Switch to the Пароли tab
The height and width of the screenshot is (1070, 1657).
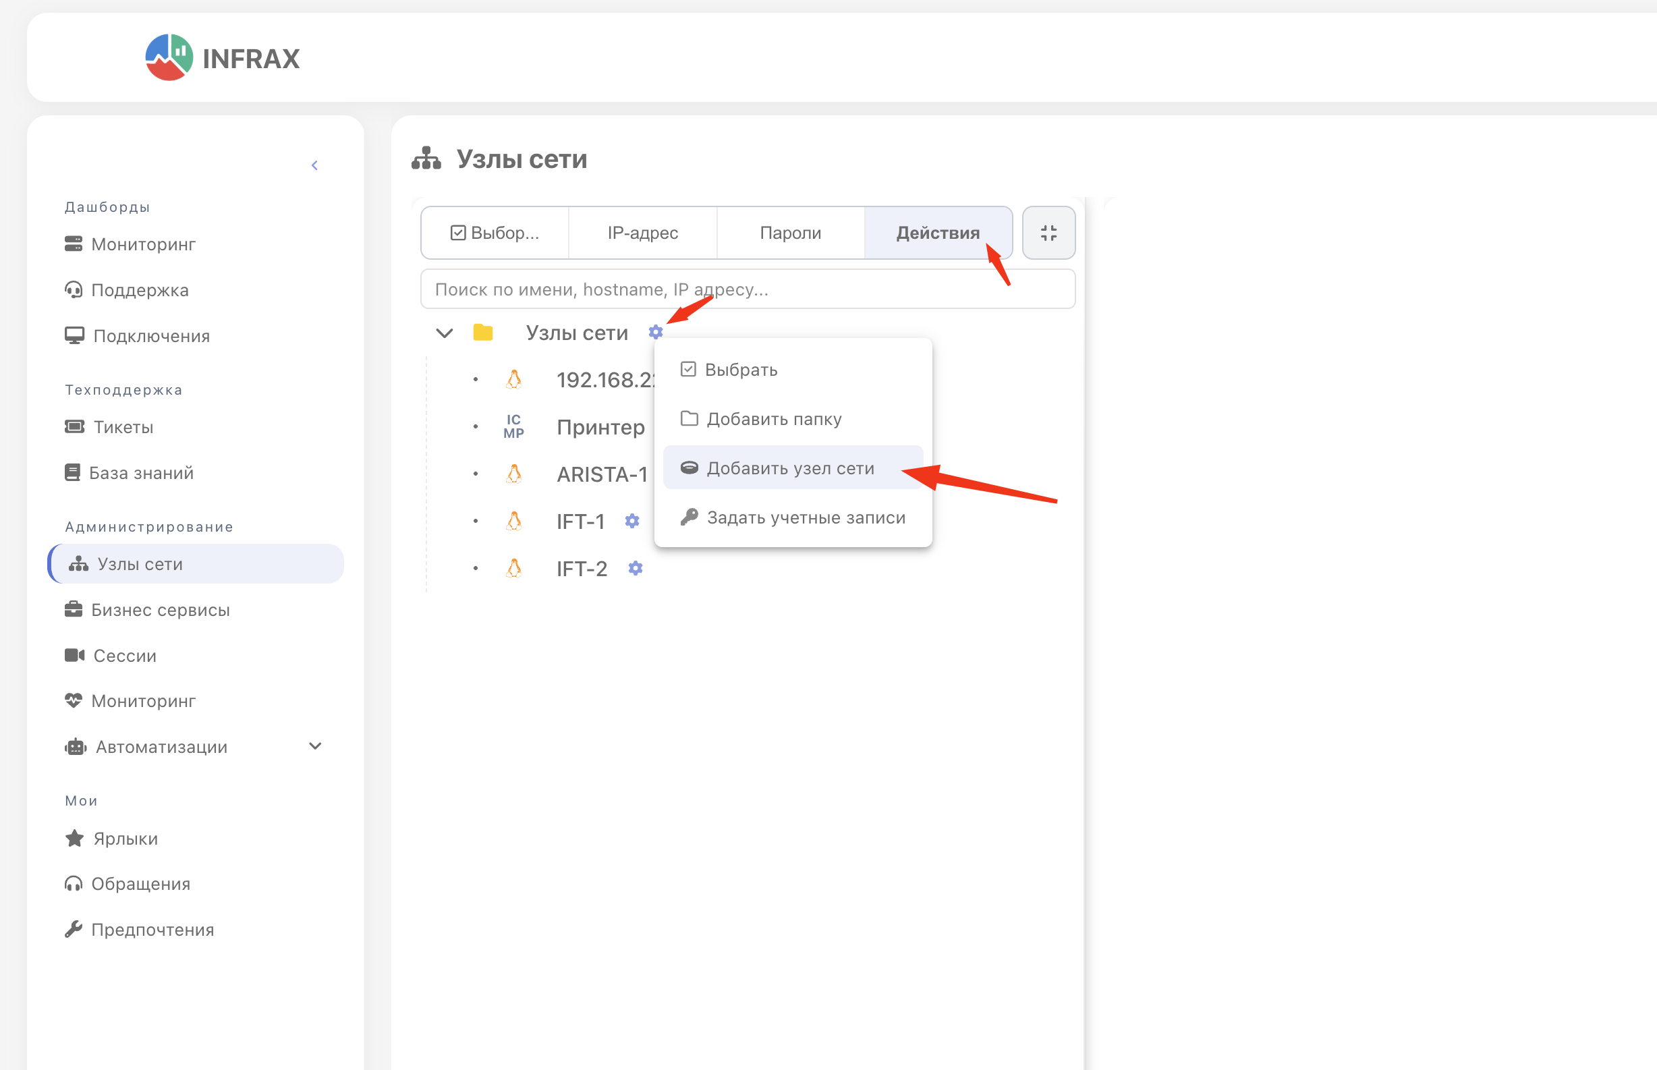790,233
